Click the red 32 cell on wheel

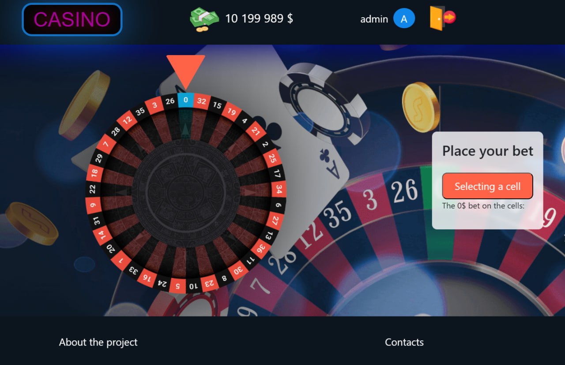(x=202, y=101)
